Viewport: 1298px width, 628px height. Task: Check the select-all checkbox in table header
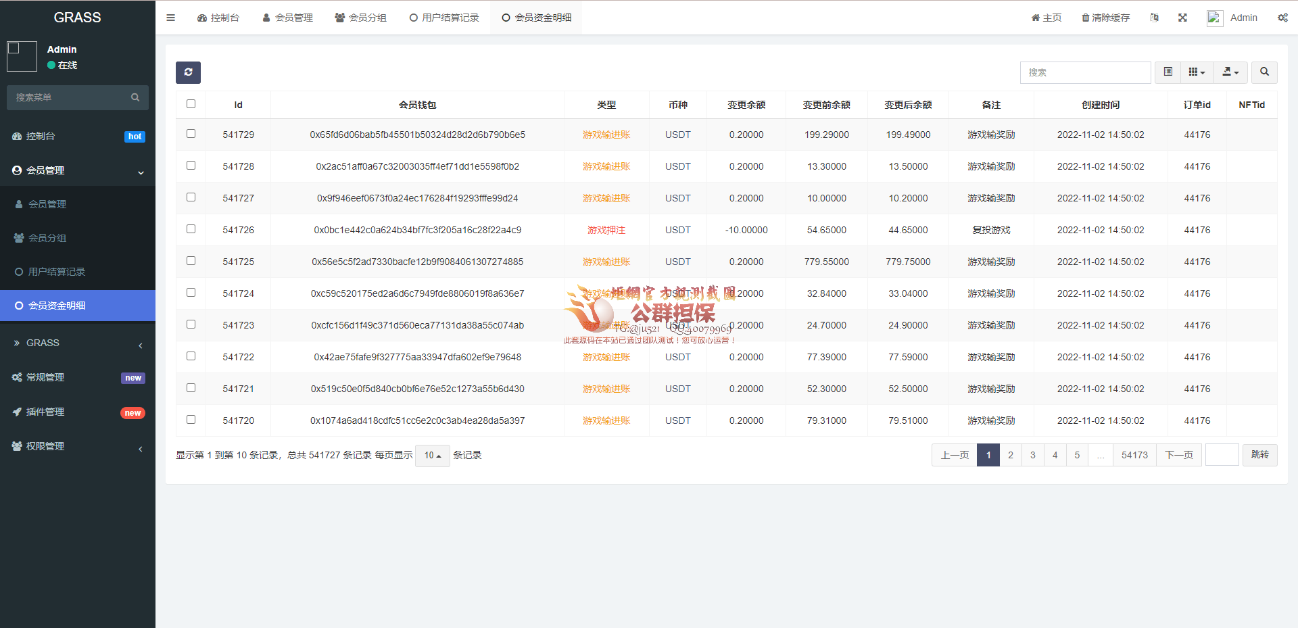click(x=191, y=104)
